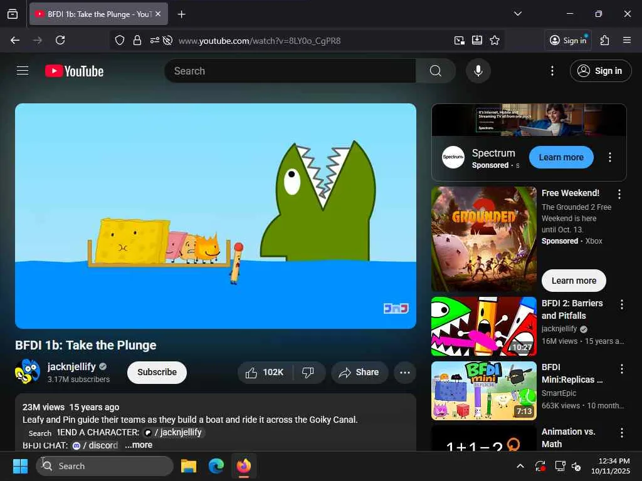Viewport: 642px width, 481px height.
Task: Open Firefox application hamburger menu
Action: 626,40
